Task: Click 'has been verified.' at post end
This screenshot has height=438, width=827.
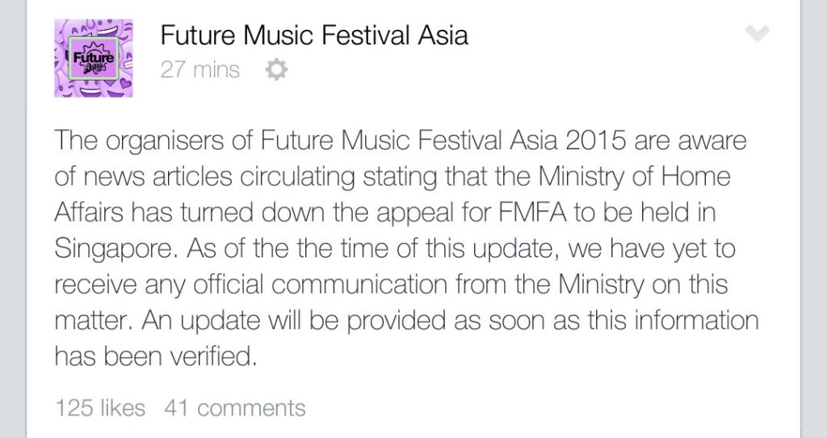Action: [155, 356]
